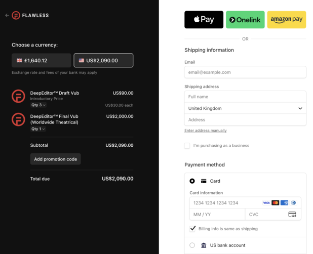Click the US$2,000.00 Final Vub price
This screenshot has width=313, height=254.
point(120,116)
